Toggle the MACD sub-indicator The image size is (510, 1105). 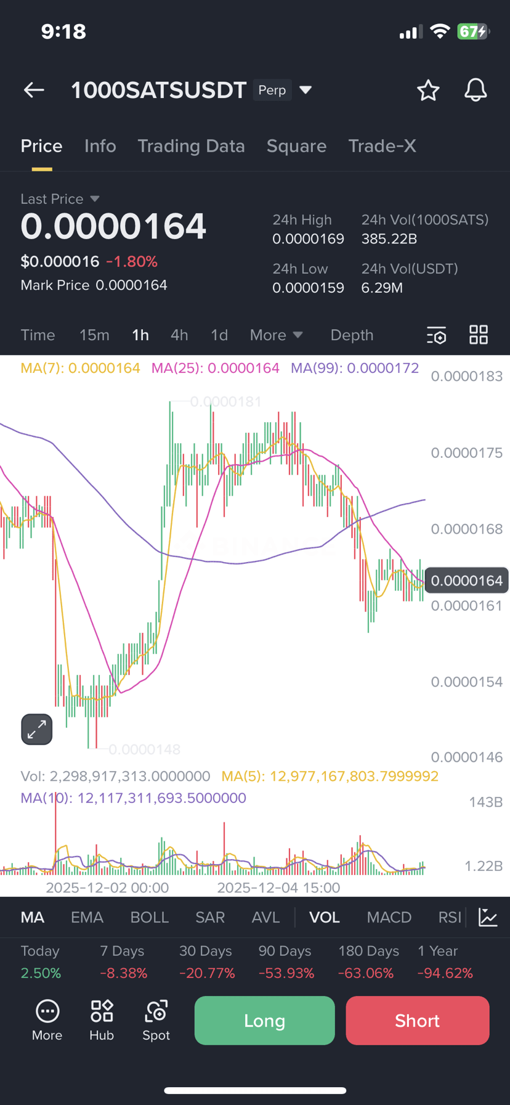389,917
